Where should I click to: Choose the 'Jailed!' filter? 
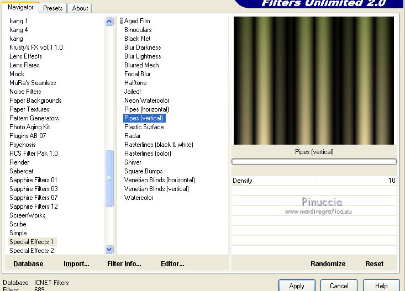132,92
